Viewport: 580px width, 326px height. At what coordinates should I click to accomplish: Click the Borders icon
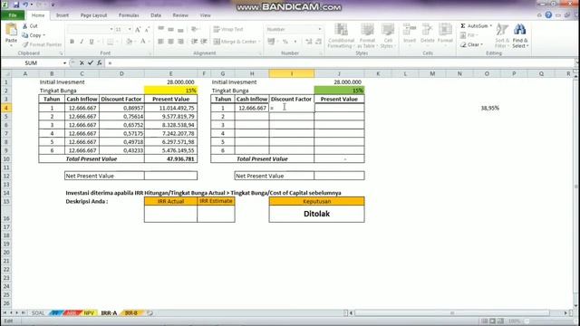point(110,42)
